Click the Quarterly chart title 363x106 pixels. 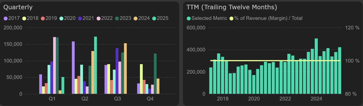point(18,7)
